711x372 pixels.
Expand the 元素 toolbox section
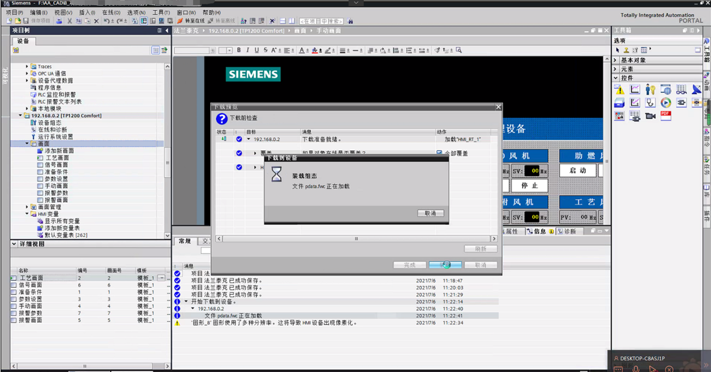(x=616, y=69)
